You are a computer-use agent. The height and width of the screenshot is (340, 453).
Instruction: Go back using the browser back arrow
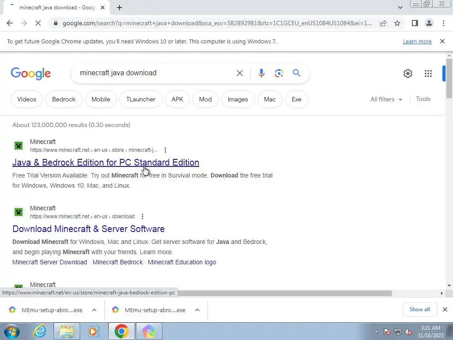[x=10, y=23]
